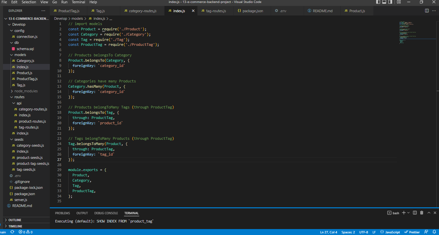This screenshot has height=235, width=439.
Task: Split the terminal into two panes
Action: [x=415, y=213]
